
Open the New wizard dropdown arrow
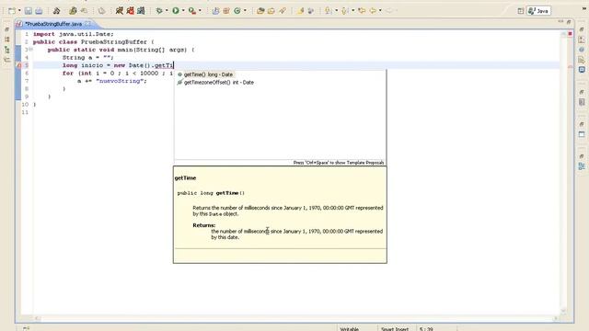pos(18,11)
